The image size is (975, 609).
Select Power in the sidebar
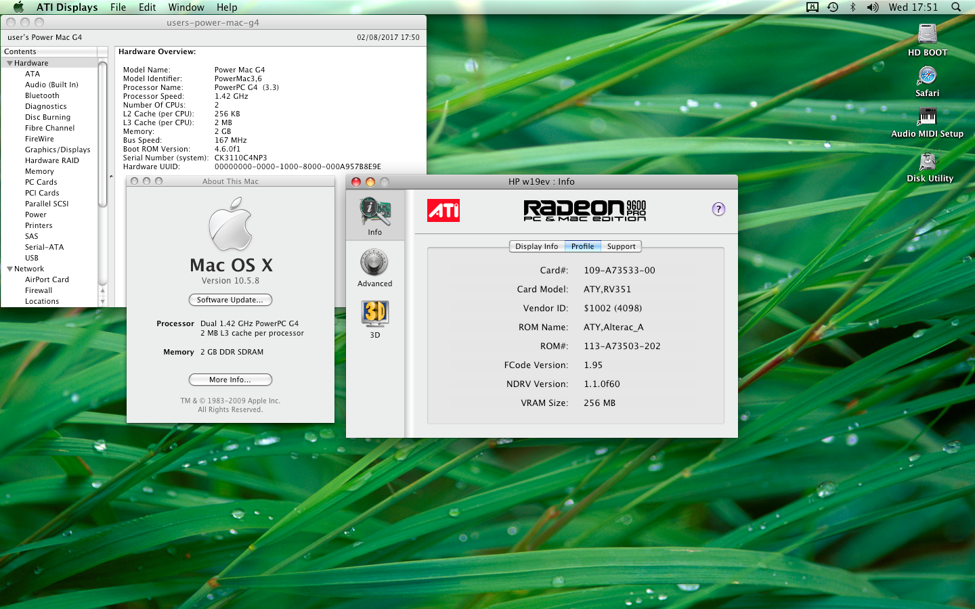point(36,215)
